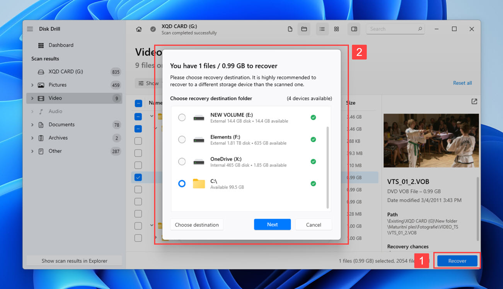Click the Video count badge 9
503x289 pixels.
coord(116,99)
